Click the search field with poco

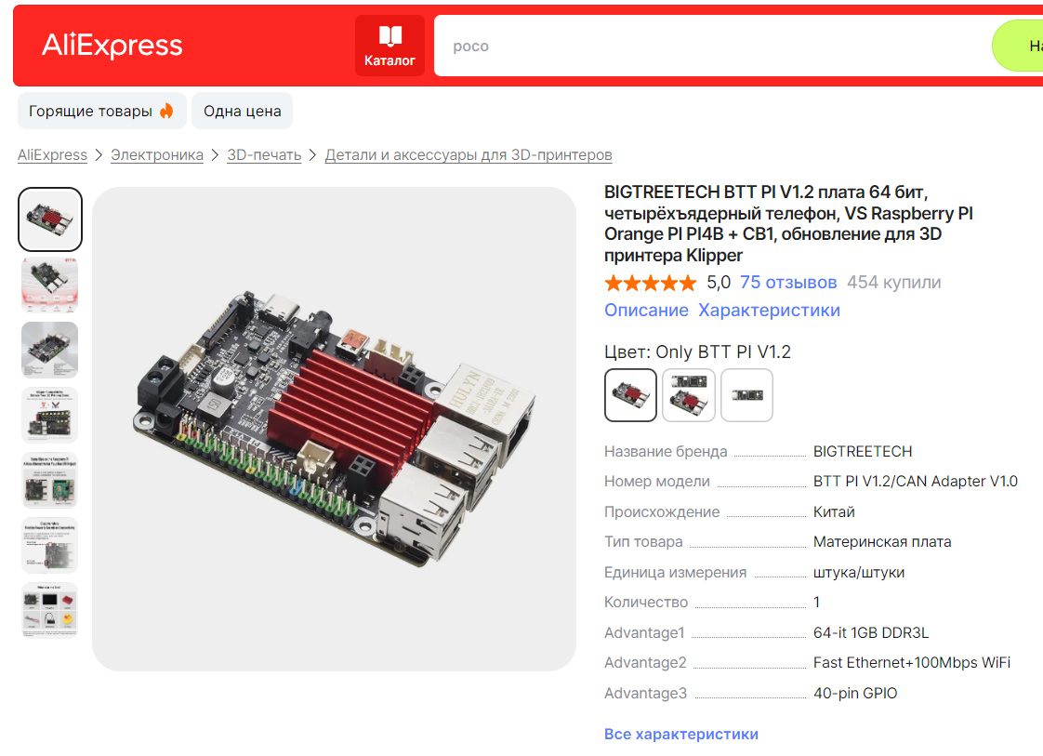pos(713,46)
